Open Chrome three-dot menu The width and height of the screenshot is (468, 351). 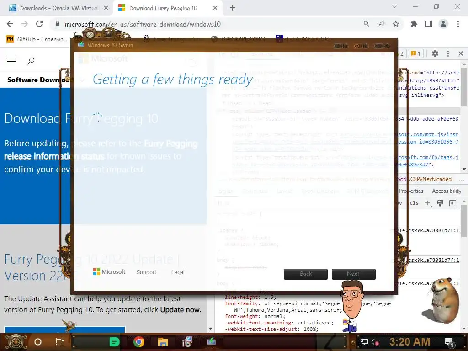click(x=458, y=24)
